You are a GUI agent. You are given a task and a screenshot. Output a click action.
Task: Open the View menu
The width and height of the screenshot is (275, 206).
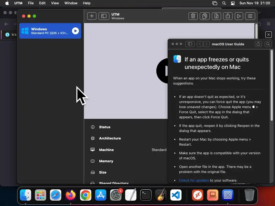click(x=55, y=3)
